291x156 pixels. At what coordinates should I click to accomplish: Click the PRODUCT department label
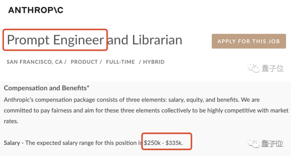click(x=84, y=62)
